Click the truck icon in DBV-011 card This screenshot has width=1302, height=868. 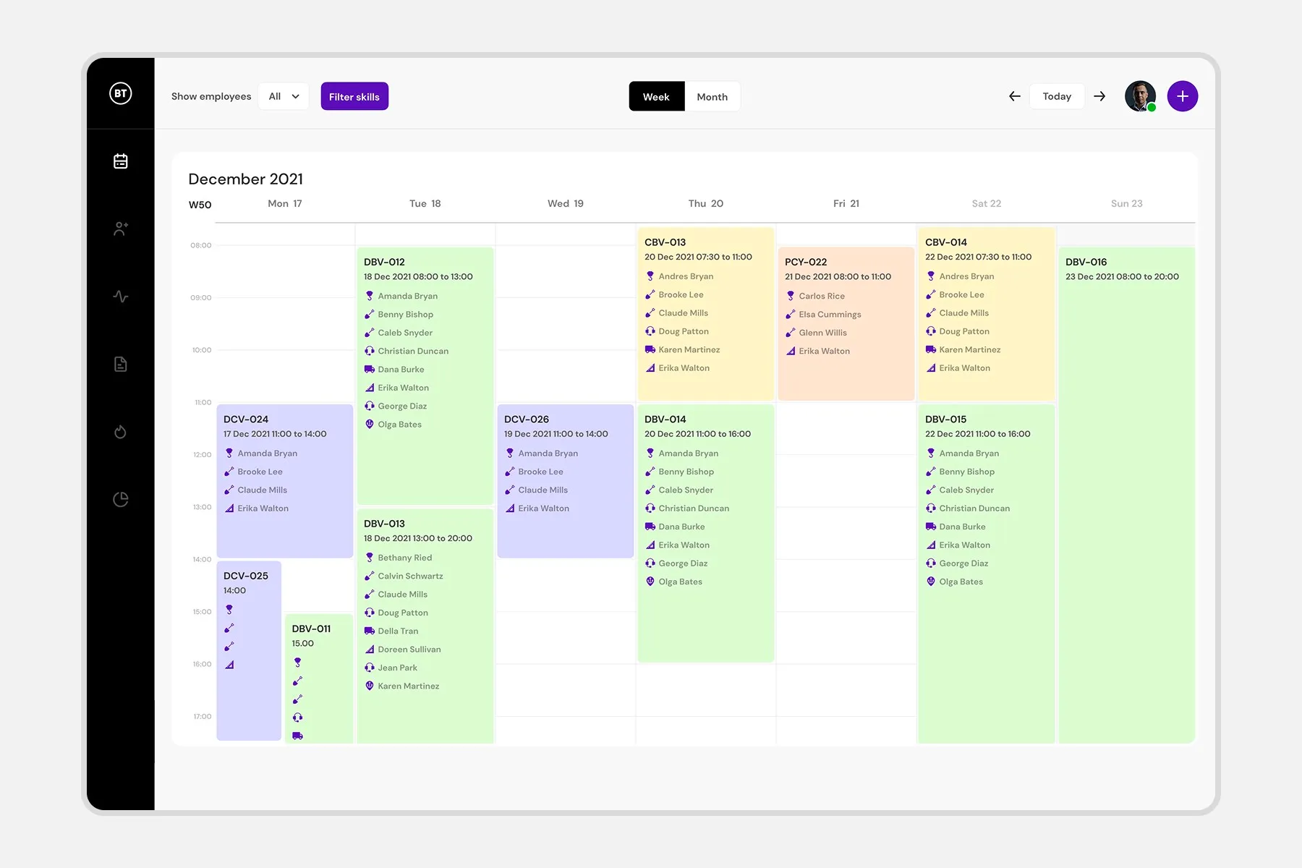(x=297, y=736)
